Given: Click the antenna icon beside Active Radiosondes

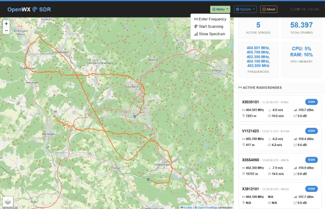Looking at the screenshot, I should tap(240, 88).
